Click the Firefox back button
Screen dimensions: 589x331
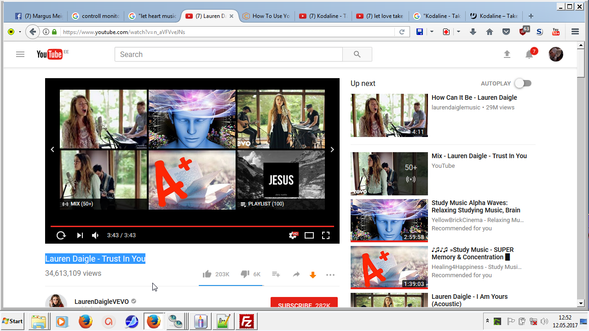pos(32,32)
